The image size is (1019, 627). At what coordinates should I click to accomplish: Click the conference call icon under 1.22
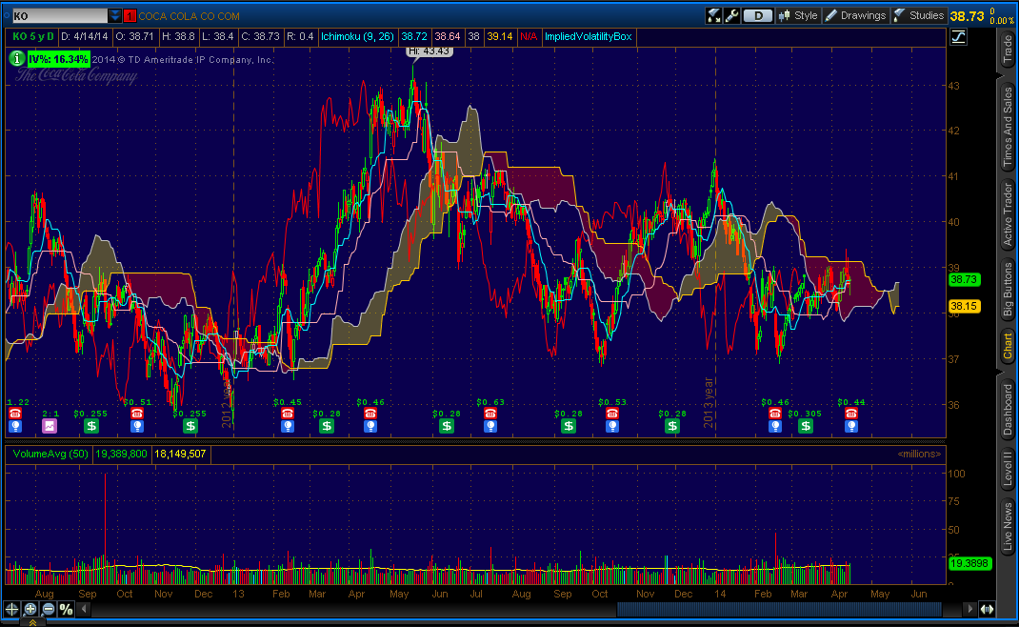click(15, 414)
